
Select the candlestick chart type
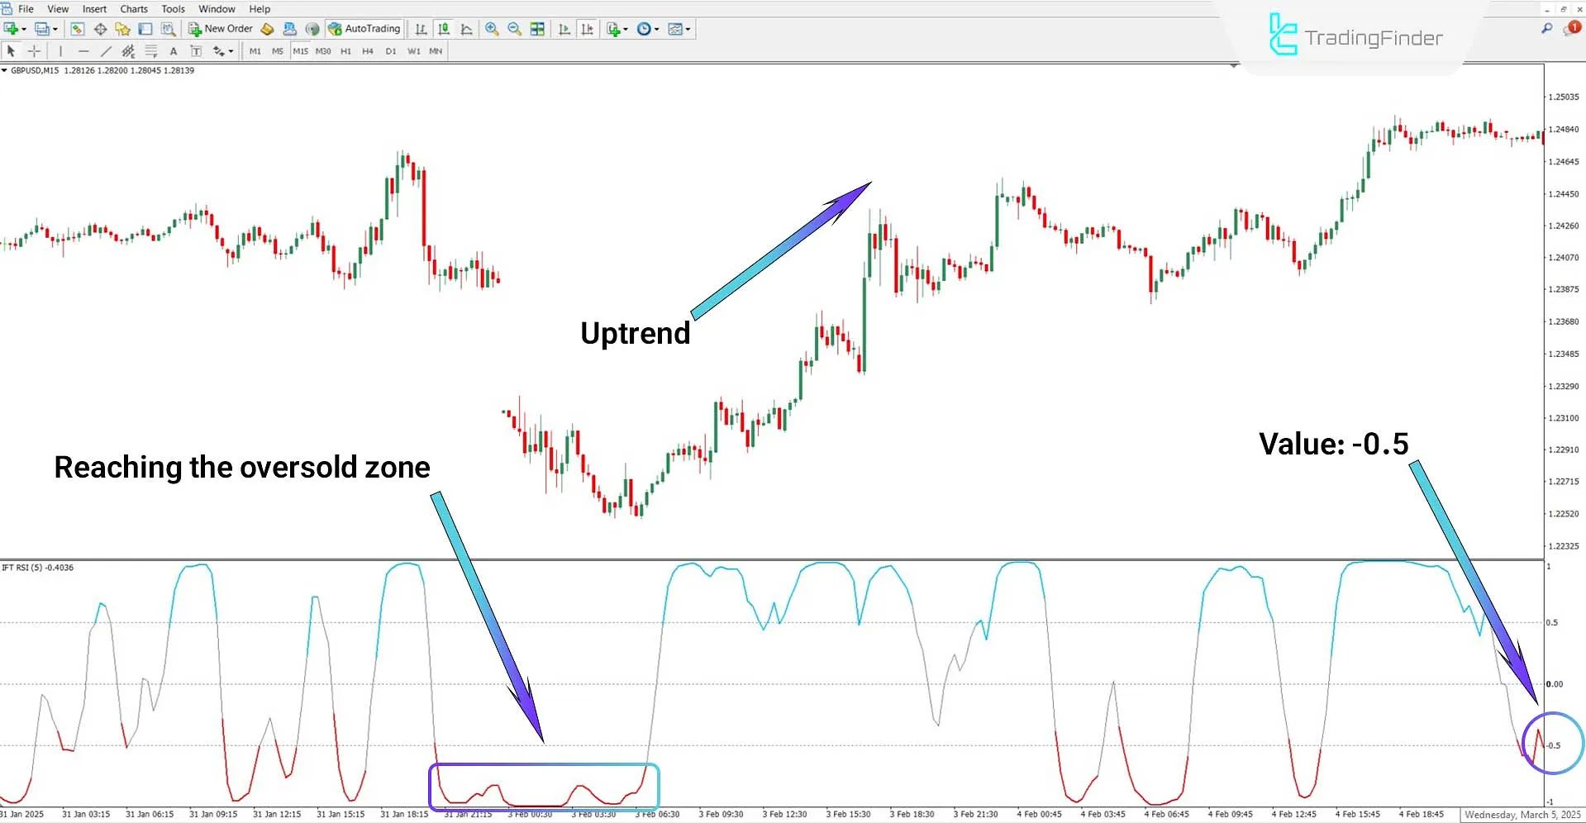point(443,28)
